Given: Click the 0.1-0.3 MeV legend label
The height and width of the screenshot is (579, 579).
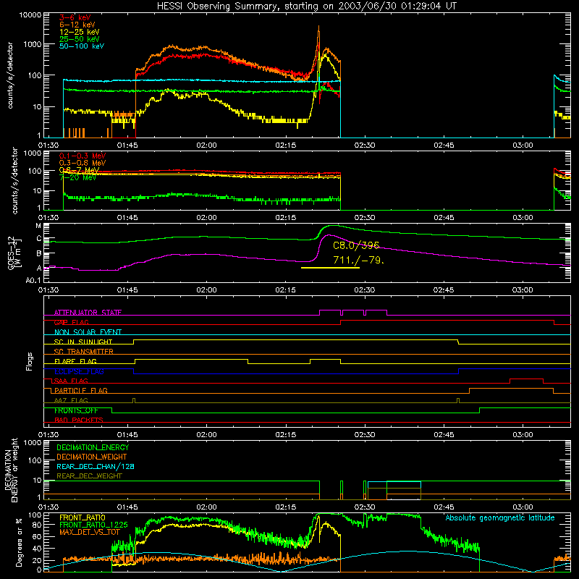Looking at the screenshot, I should (x=83, y=156).
